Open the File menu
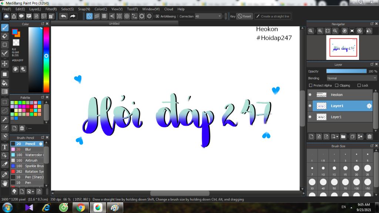Screen dimensions: 379x213 pyautogui.click(x=7, y=9)
